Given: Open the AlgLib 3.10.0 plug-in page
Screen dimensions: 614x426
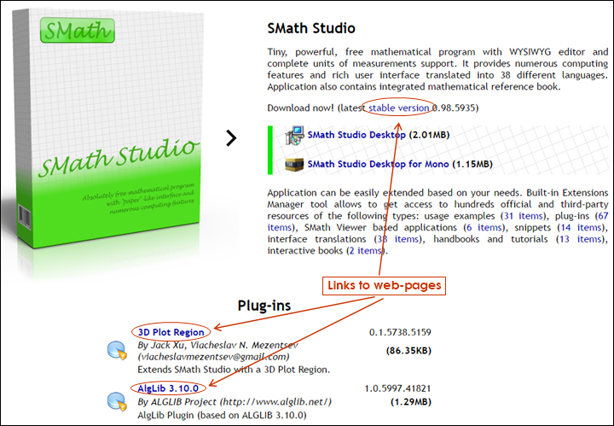Looking at the screenshot, I should pyautogui.click(x=169, y=388).
